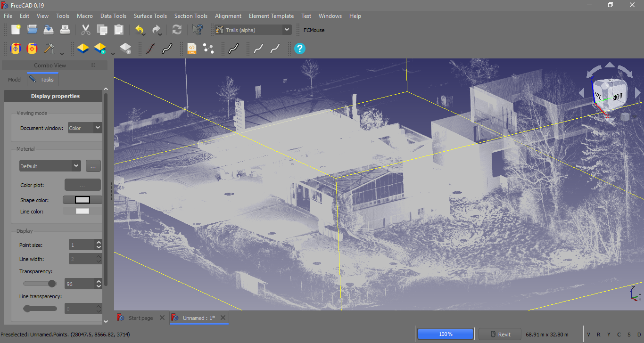
Task: Click the Open file folder icon
Action: (x=32, y=30)
